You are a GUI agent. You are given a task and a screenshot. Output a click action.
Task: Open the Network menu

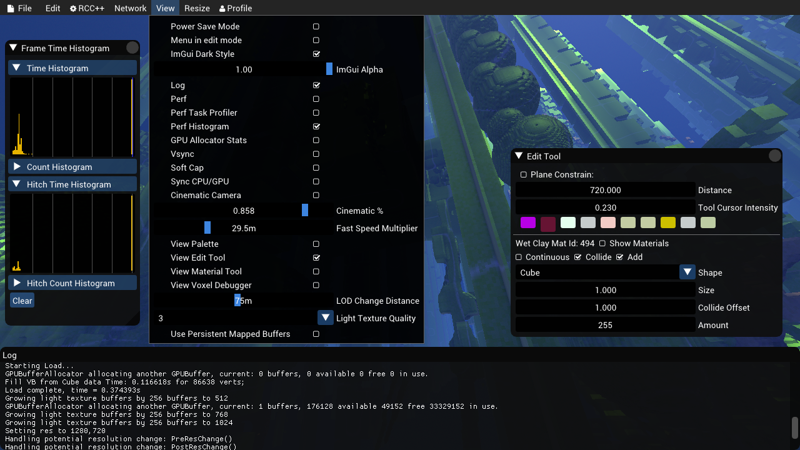tap(131, 8)
